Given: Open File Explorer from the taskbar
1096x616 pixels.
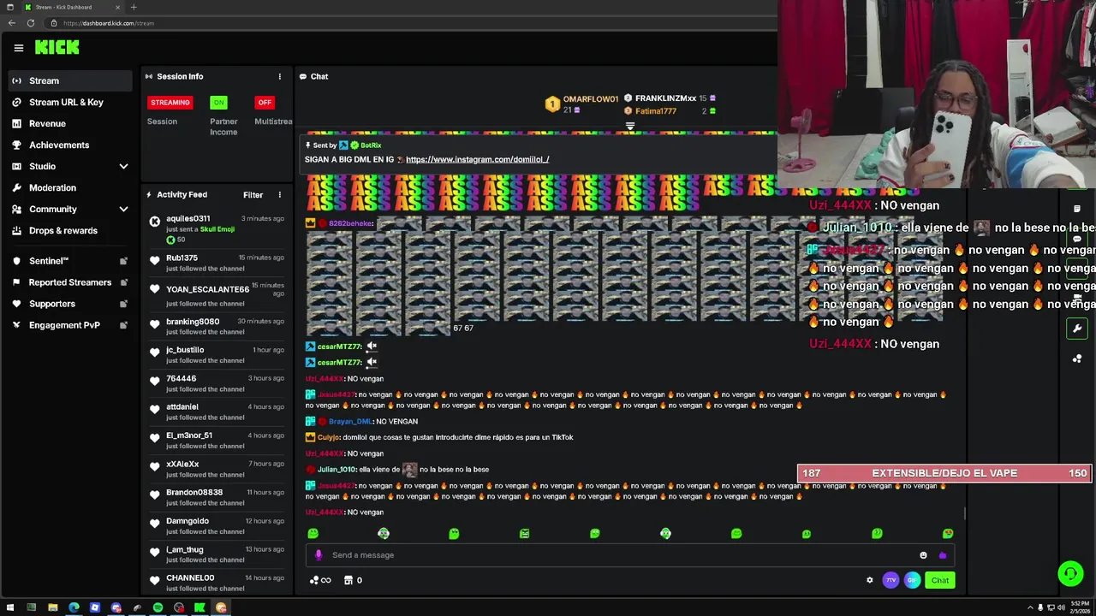Looking at the screenshot, I should tap(52, 608).
